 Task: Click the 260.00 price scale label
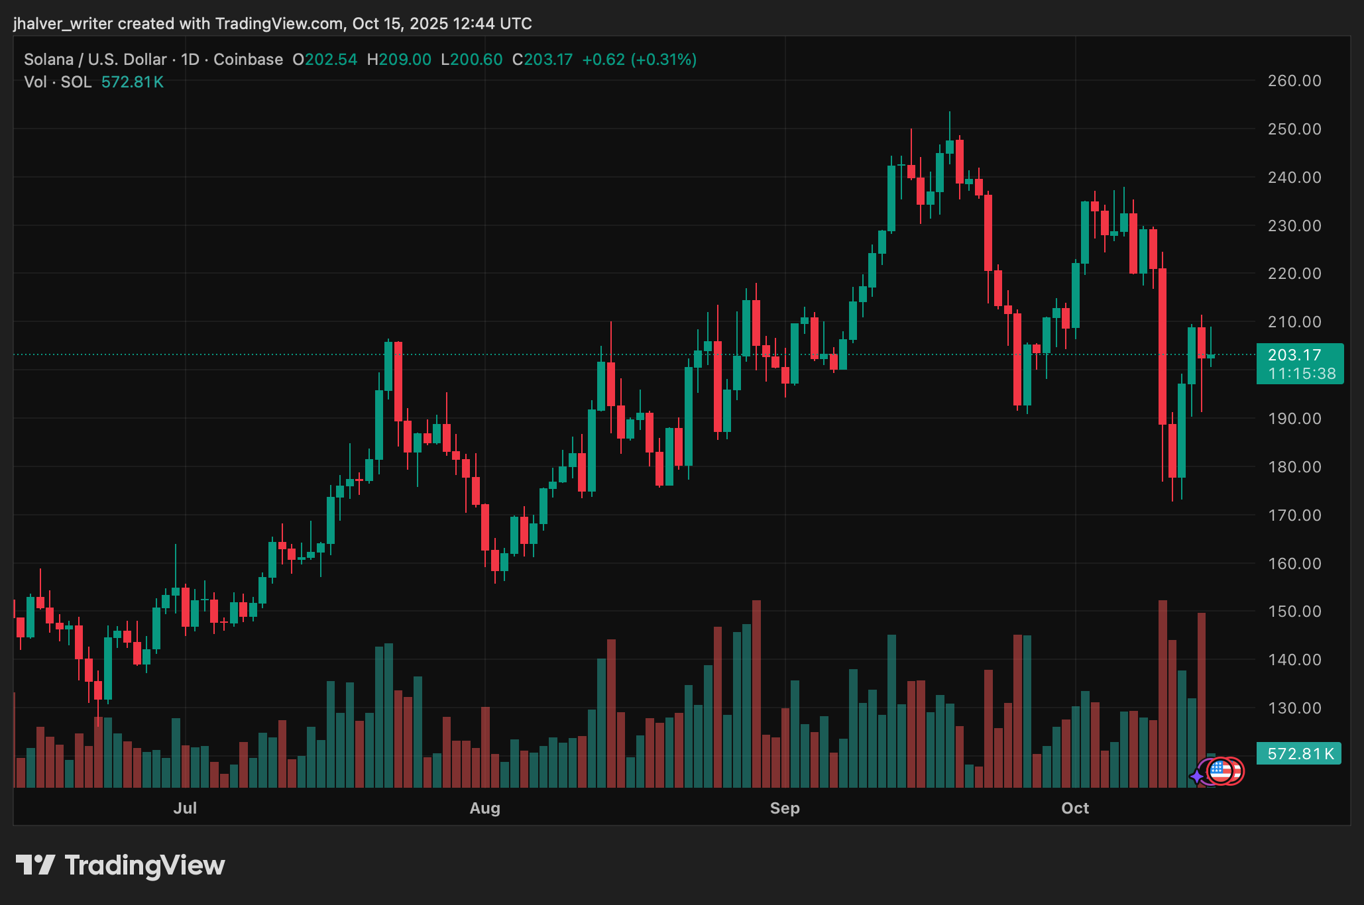(1294, 81)
